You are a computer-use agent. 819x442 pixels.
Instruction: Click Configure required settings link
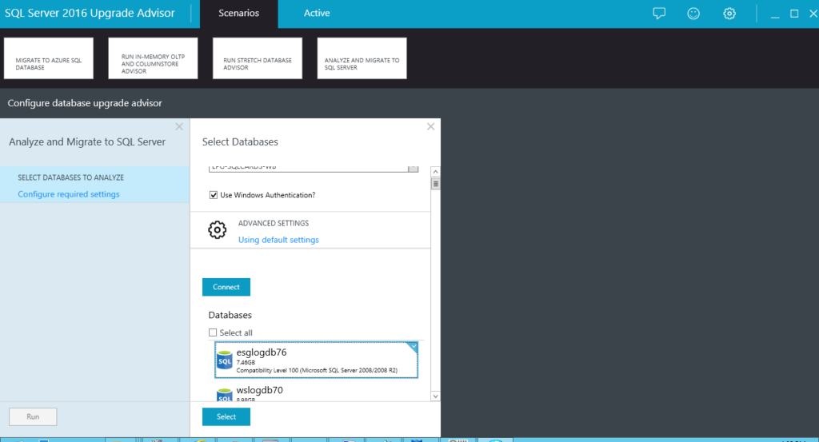[69, 194]
